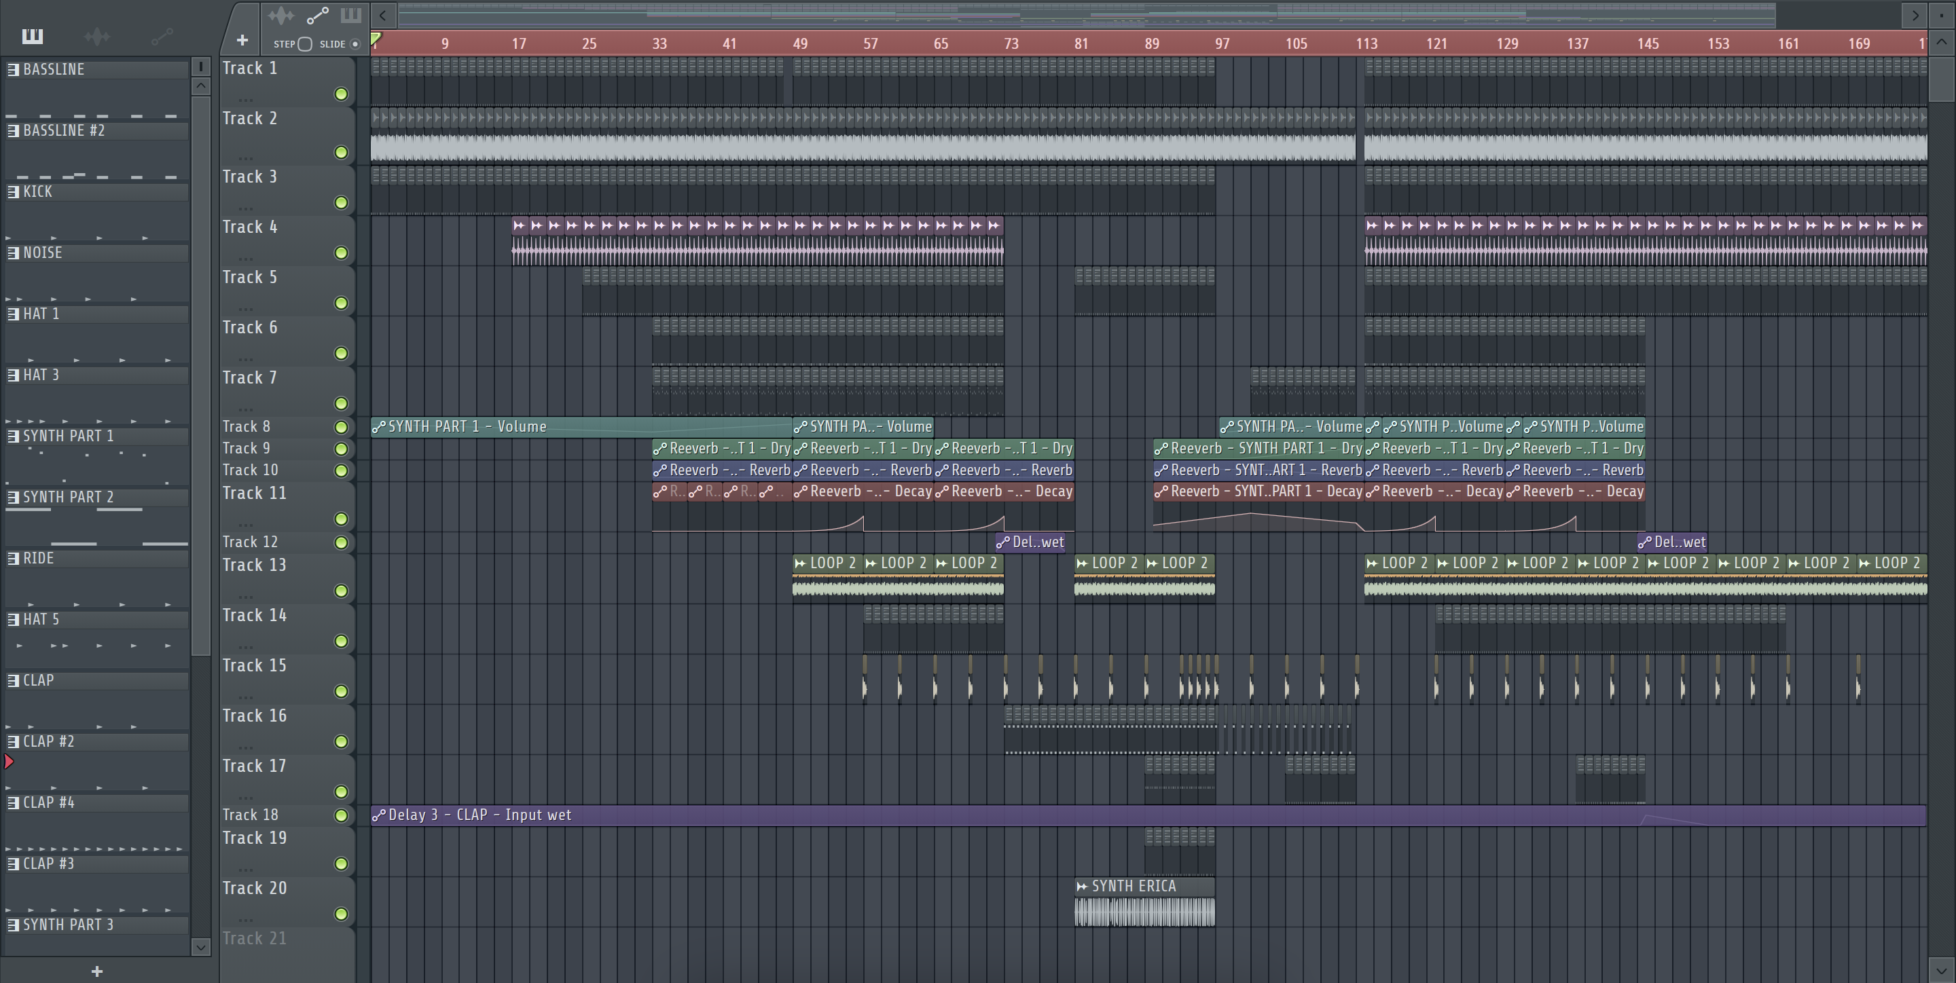Open Track 5 options via three dots
Screen dimensions: 1956x983
tap(245, 309)
